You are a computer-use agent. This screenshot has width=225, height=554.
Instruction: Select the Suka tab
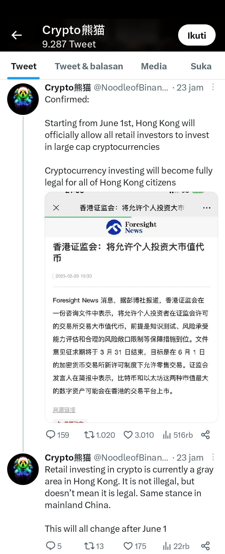click(x=201, y=66)
